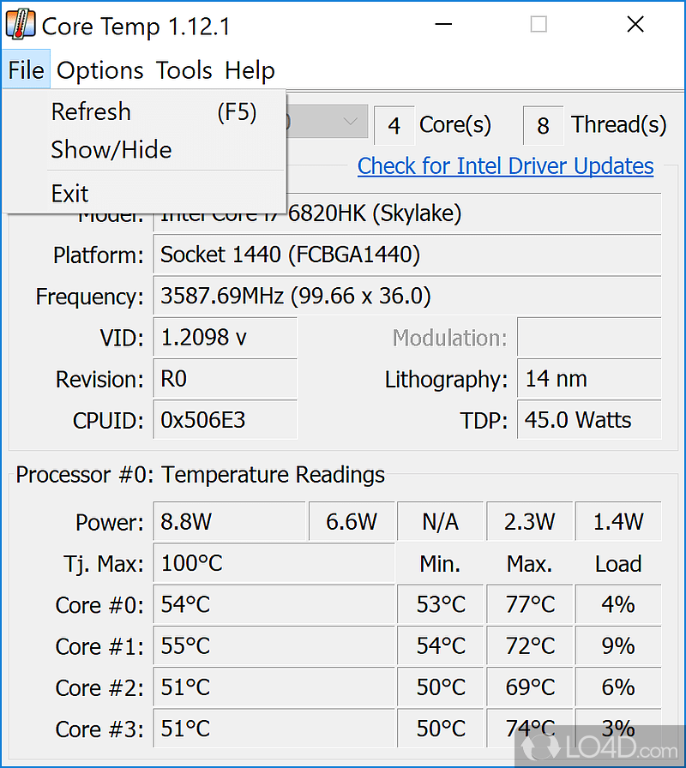Minimize the Core Temp window
The width and height of the screenshot is (686, 768).
tap(443, 24)
